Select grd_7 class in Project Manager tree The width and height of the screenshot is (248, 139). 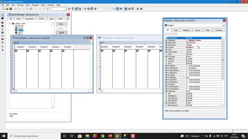pyautogui.click(x=20, y=33)
